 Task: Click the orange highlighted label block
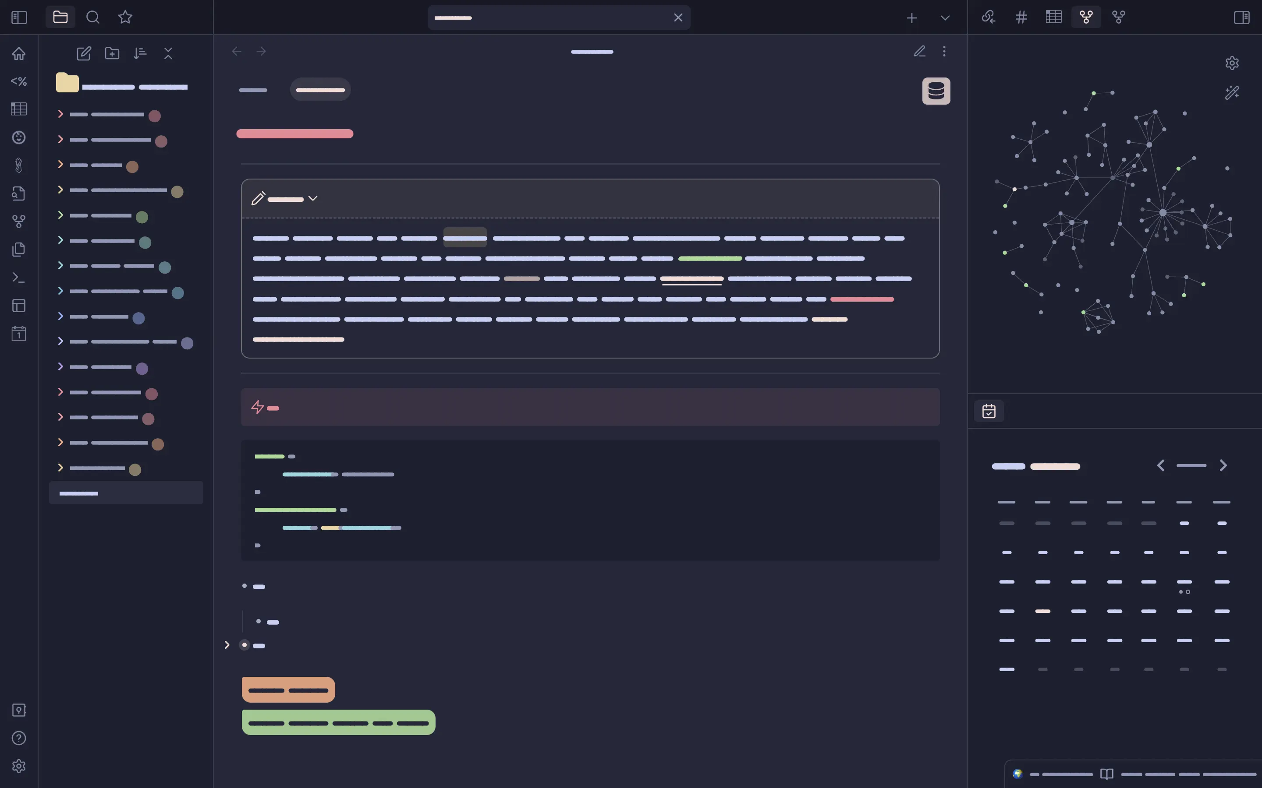(x=288, y=689)
